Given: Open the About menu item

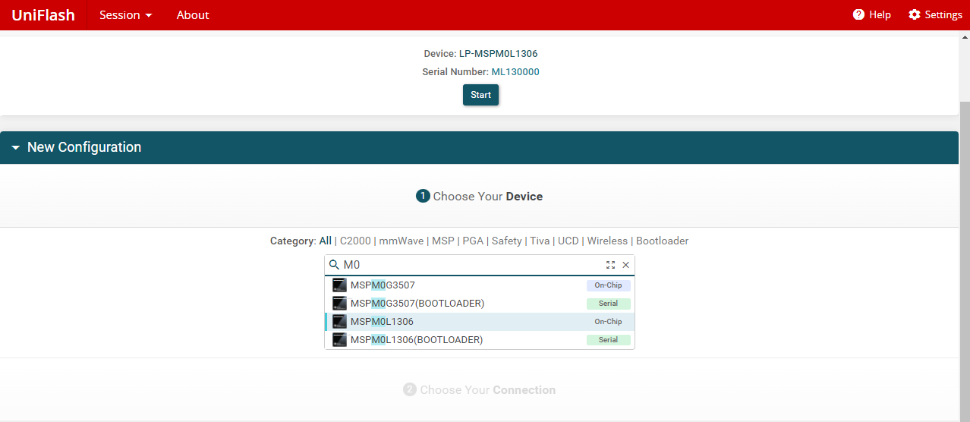Looking at the screenshot, I should click(193, 15).
